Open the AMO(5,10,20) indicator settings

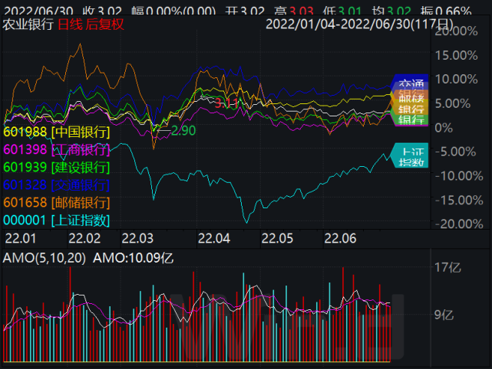44,258
